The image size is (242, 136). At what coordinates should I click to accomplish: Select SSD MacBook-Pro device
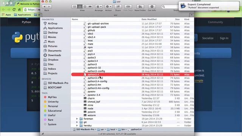58,83
